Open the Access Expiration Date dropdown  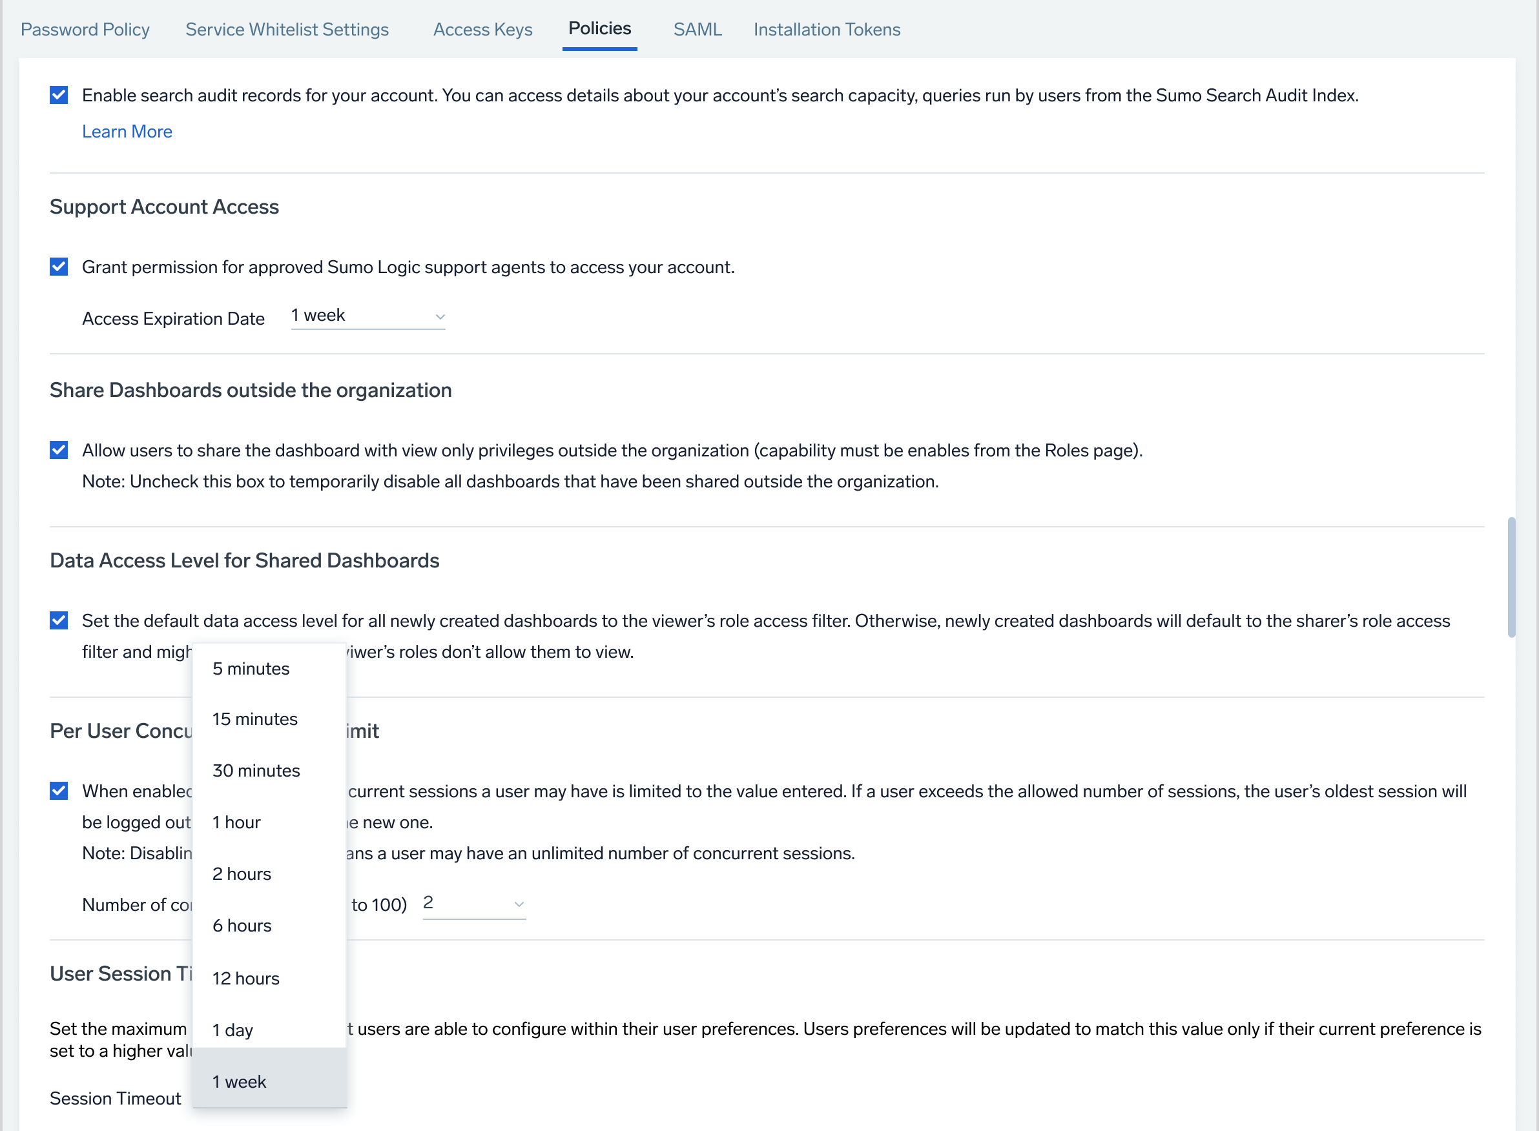(368, 316)
